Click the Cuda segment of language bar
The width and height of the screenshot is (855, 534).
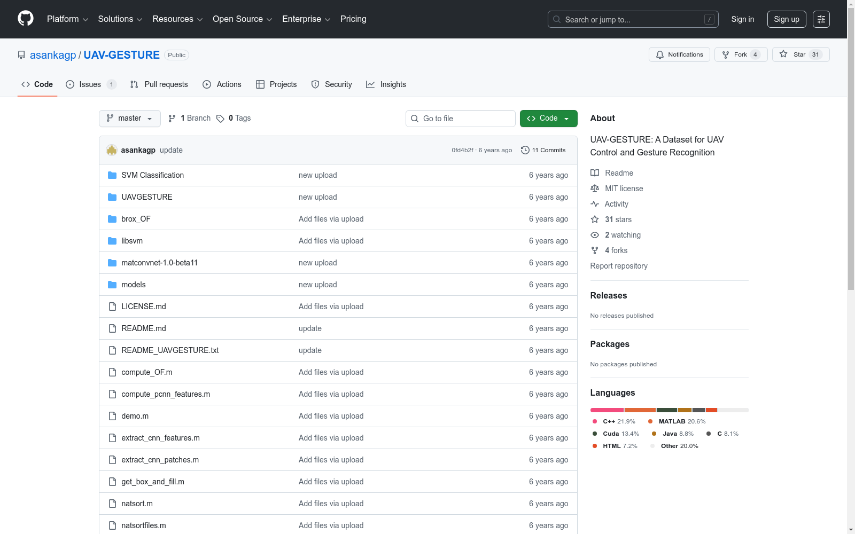(x=667, y=410)
